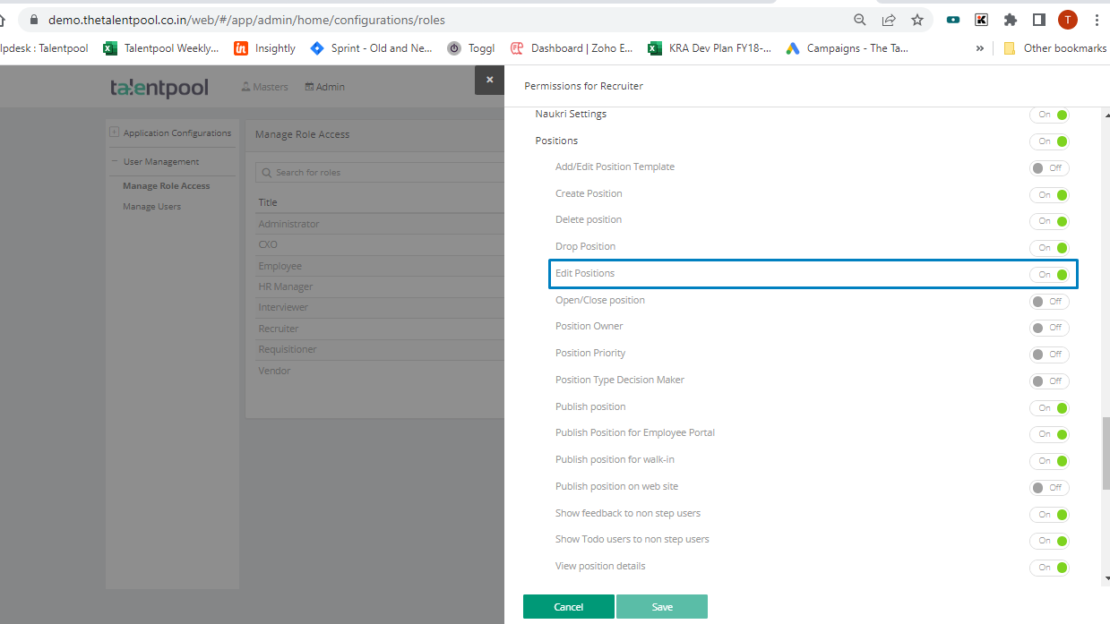Open the Sprint - Old and New bookmark
The width and height of the screenshot is (1110, 624).
(x=372, y=48)
